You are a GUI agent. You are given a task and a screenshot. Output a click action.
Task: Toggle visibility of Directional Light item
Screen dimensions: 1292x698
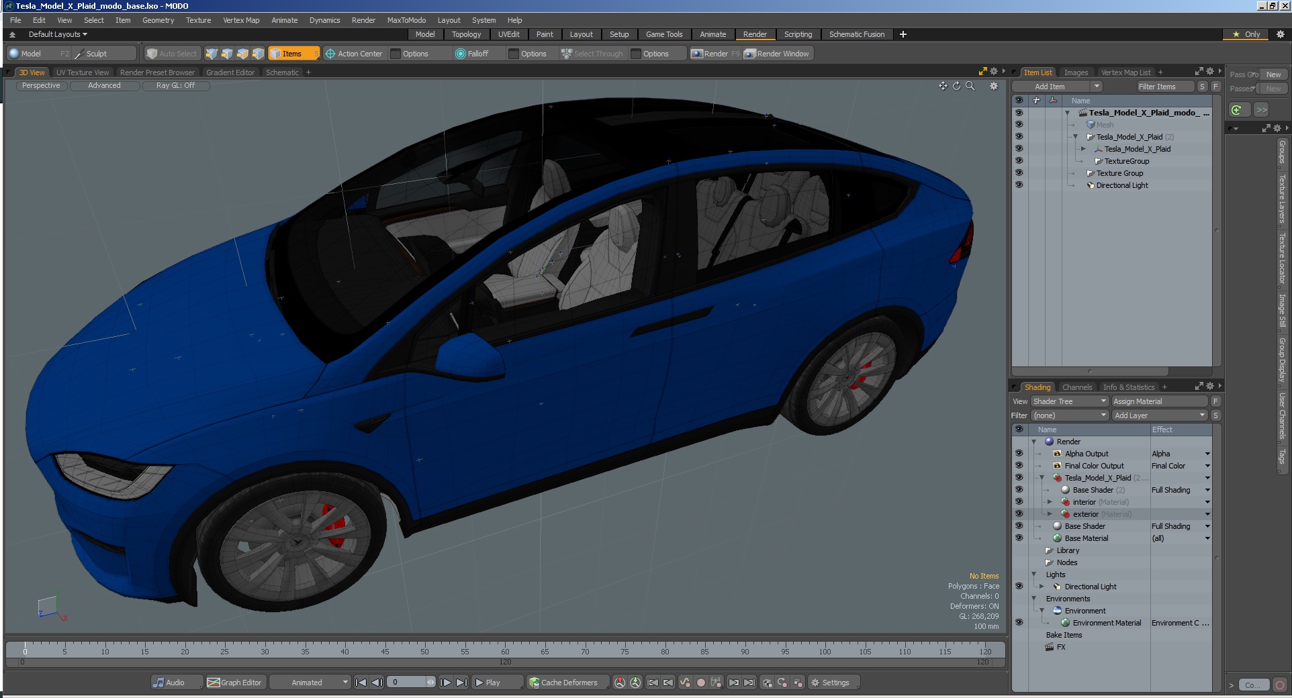tap(1019, 185)
